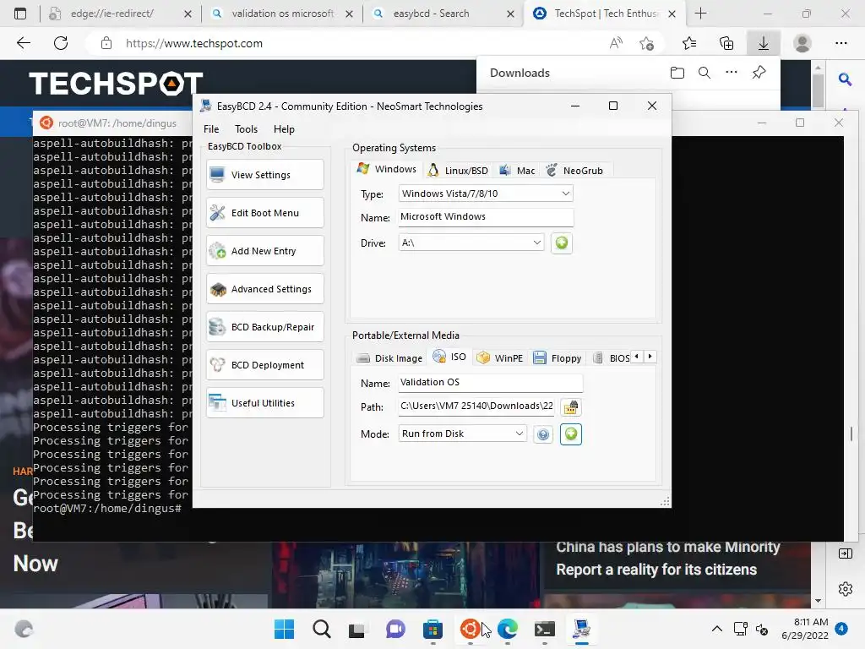Switch to the Disk Image tab
Viewport: 865px width, 649px height.
389,358
